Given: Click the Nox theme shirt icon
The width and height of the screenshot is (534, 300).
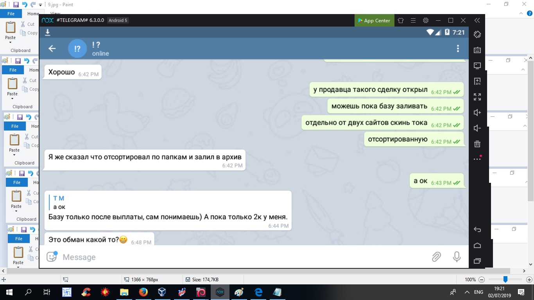Looking at the screenshot, I should pos(400,20).
